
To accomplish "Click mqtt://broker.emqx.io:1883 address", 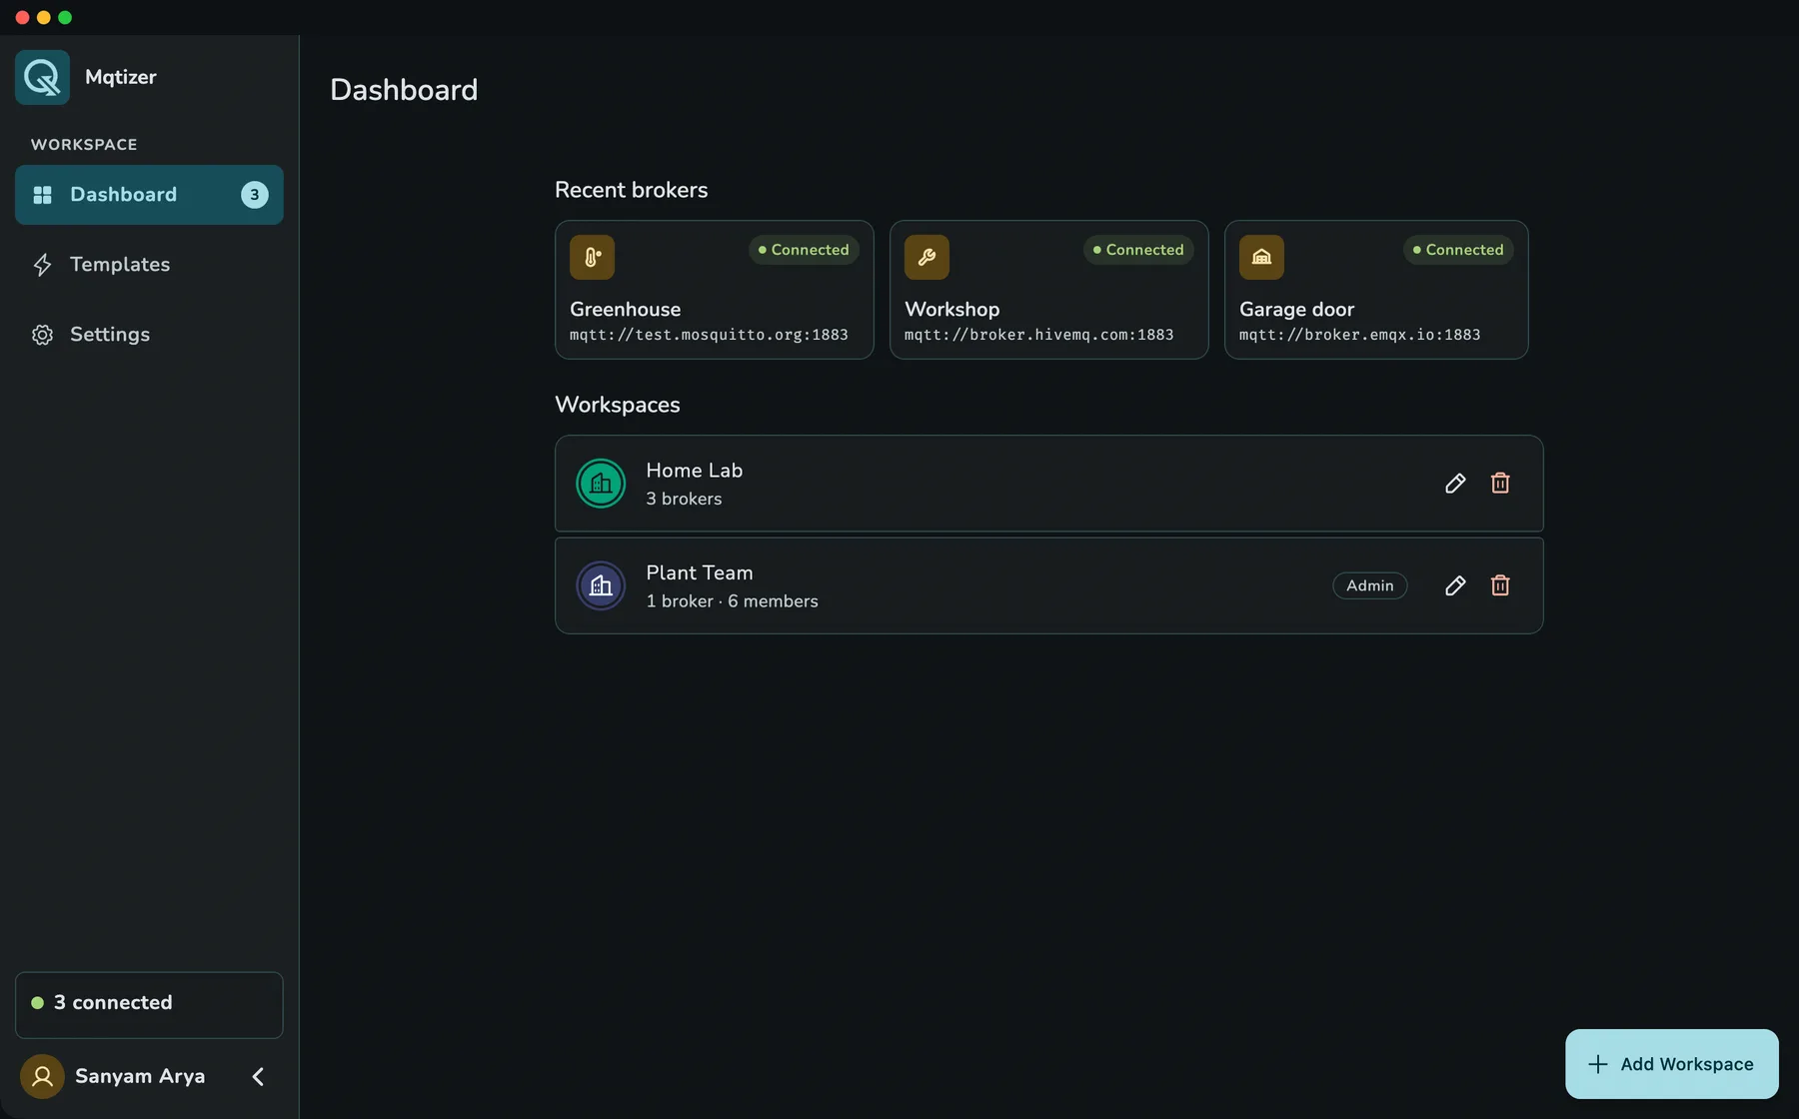I will (x=1359, y=335).
